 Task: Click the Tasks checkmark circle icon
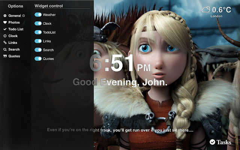[212, 142]
